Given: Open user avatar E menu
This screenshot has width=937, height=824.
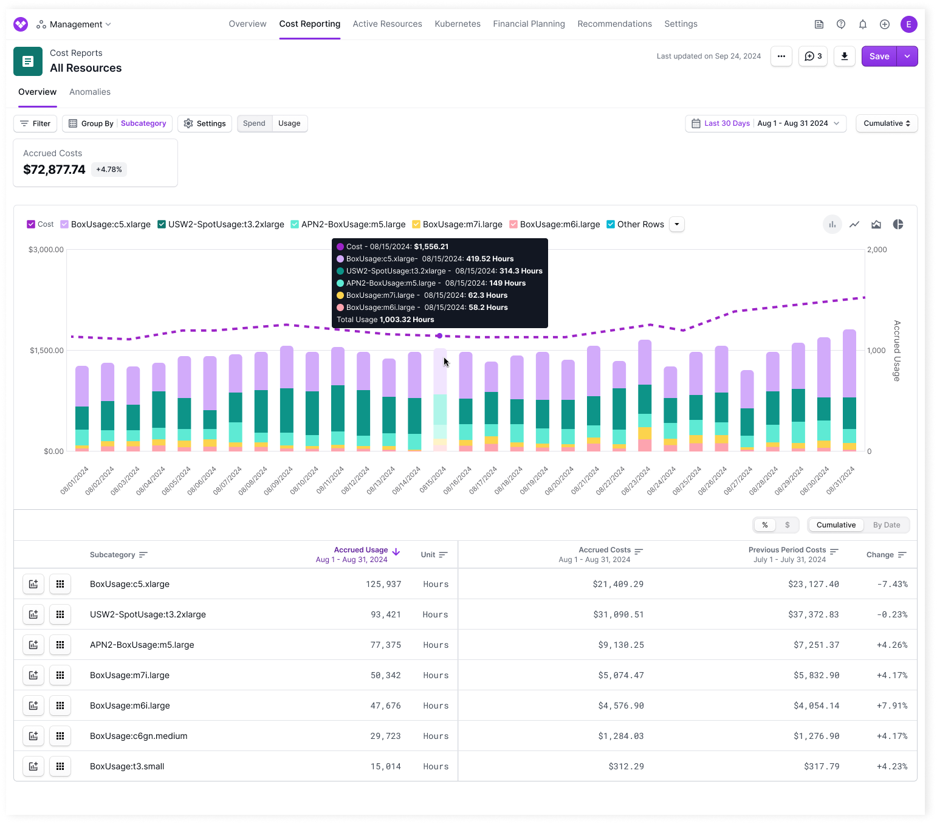Looking at the screenshot, I should 909,24.
